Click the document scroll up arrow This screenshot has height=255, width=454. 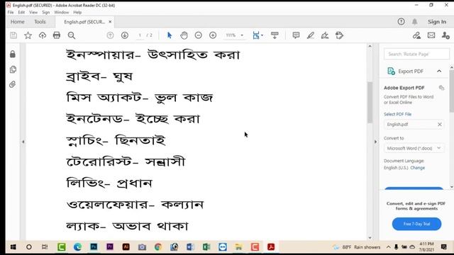(370, 46)
